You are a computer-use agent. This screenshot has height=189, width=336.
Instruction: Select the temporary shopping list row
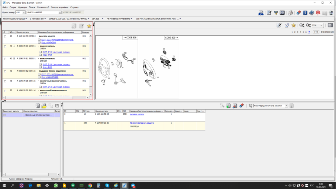pyautogui.click(x=31, y=115)
